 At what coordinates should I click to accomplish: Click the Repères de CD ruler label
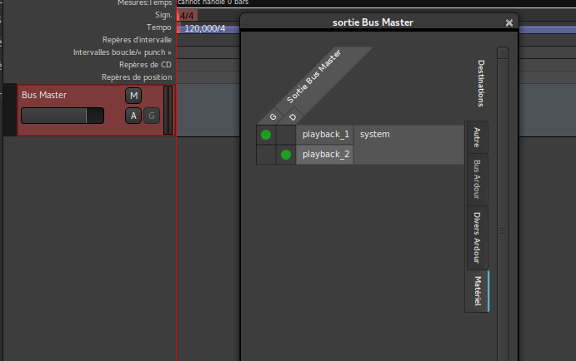pyautogui.click(x=145, y=65)
